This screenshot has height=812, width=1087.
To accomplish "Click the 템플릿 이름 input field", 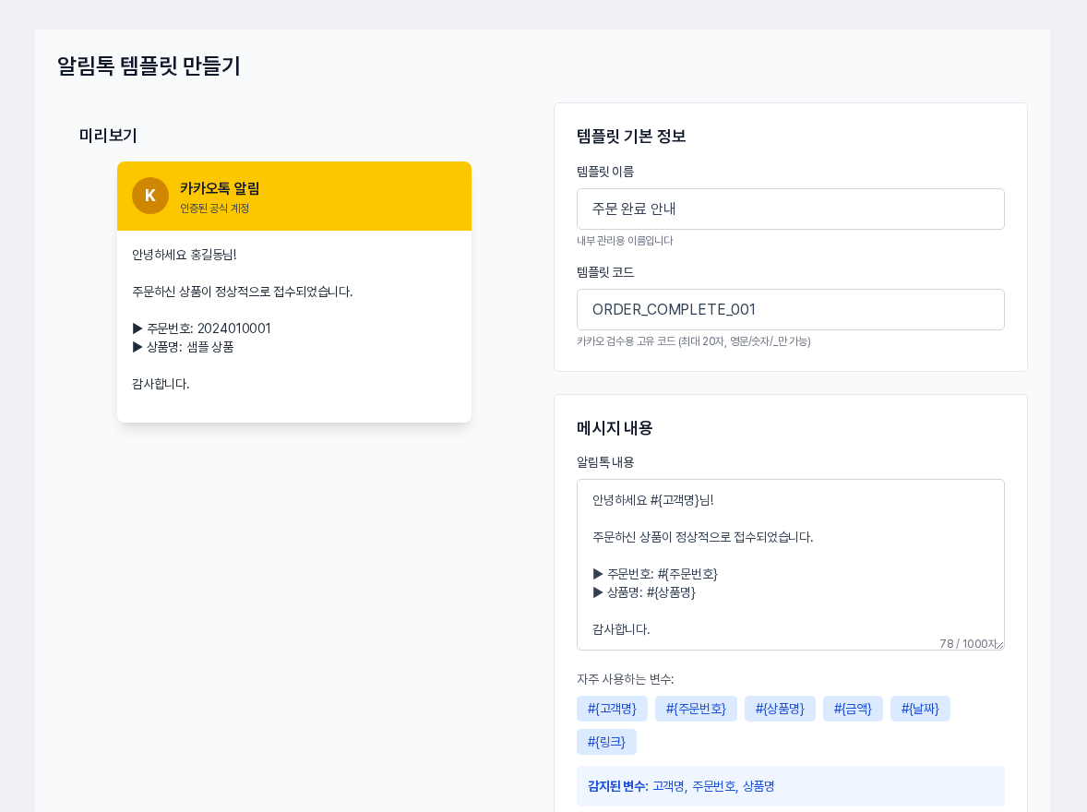I will [x=790, y=209].
